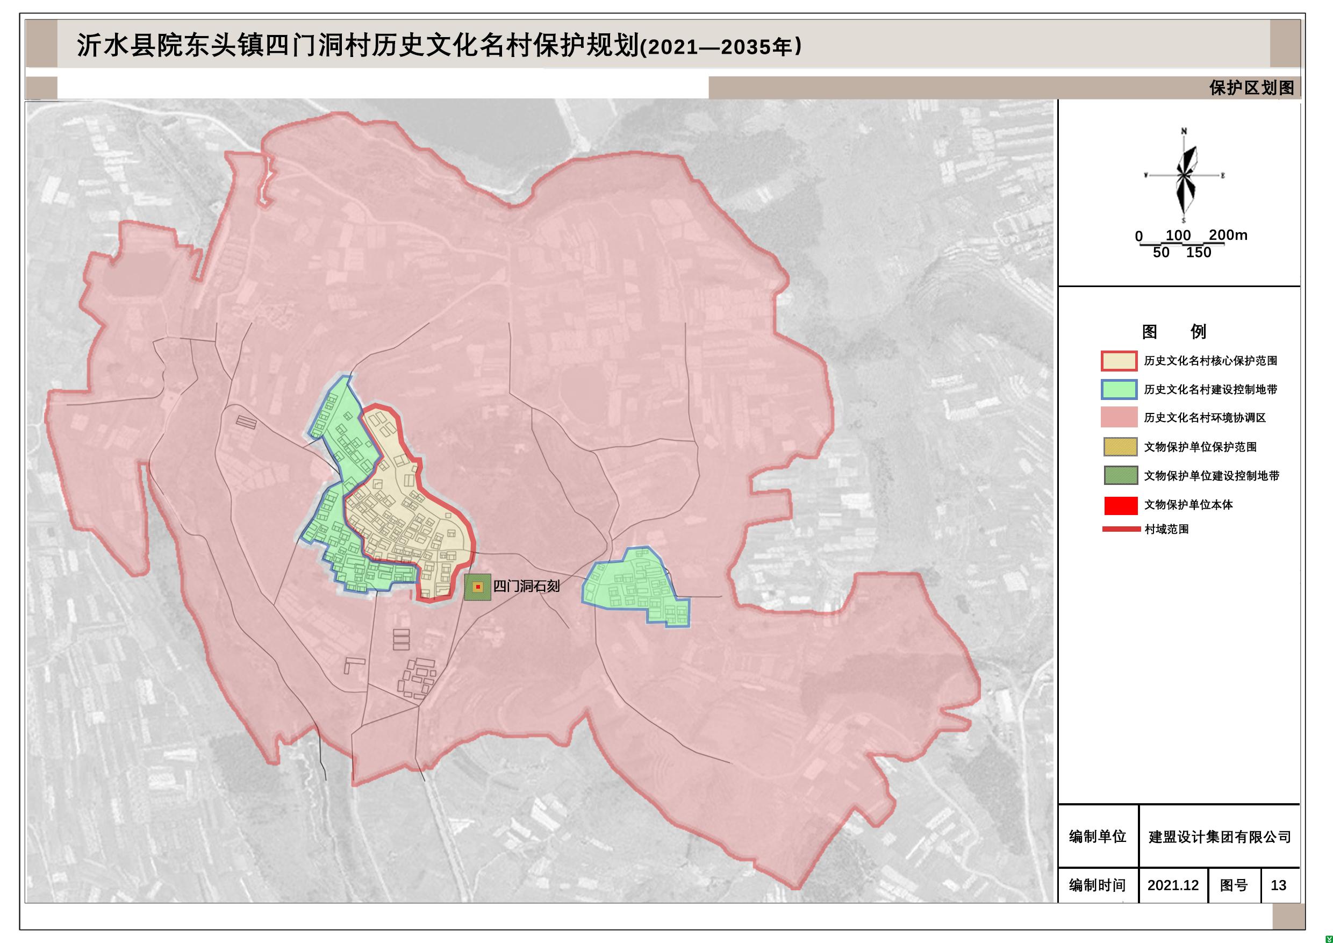Screen dimensions: 1333x943
Task: Click the 图例 legend heading
Action: (1174, 332)
